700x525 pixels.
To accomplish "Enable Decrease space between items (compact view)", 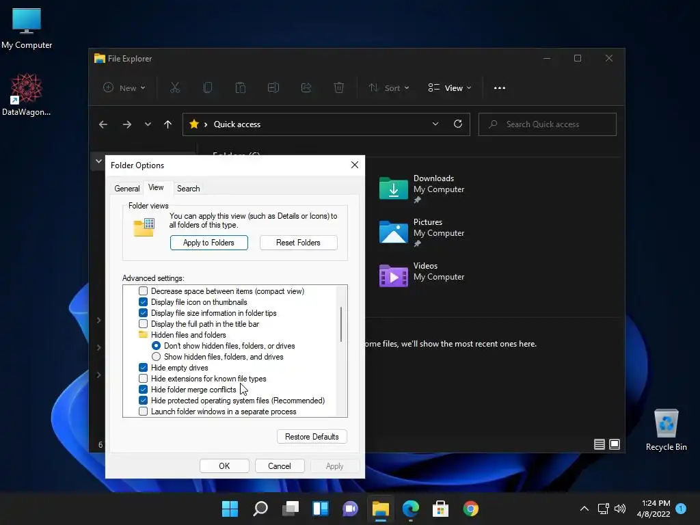I will click(144, 291).
